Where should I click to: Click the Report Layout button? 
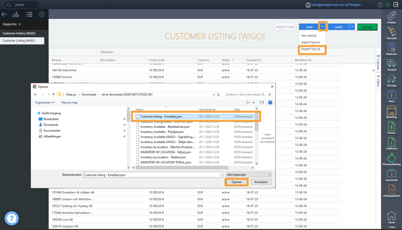285,27
